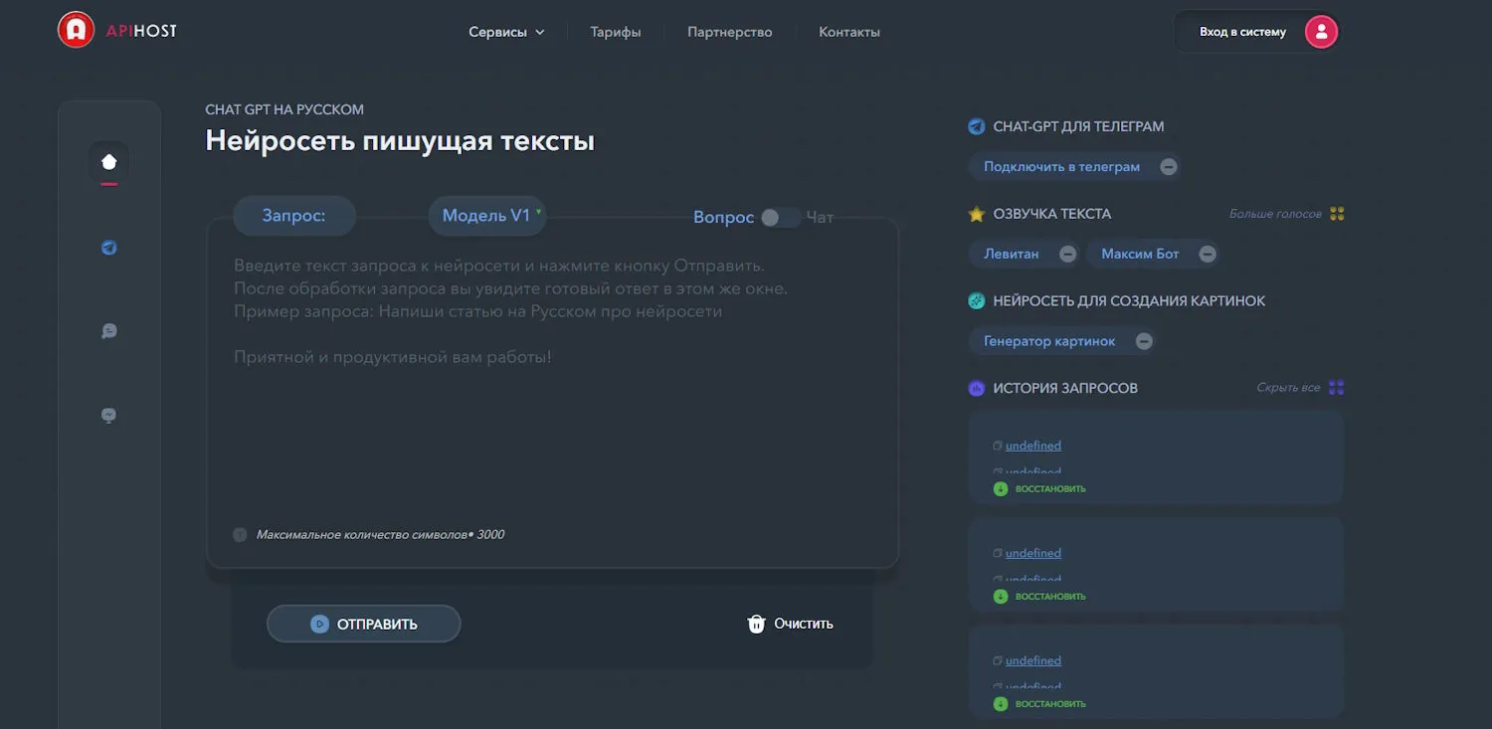Click the trash icon next to Очистить
This screenshot has height=729, width=1492.
(x=756, y=624)
